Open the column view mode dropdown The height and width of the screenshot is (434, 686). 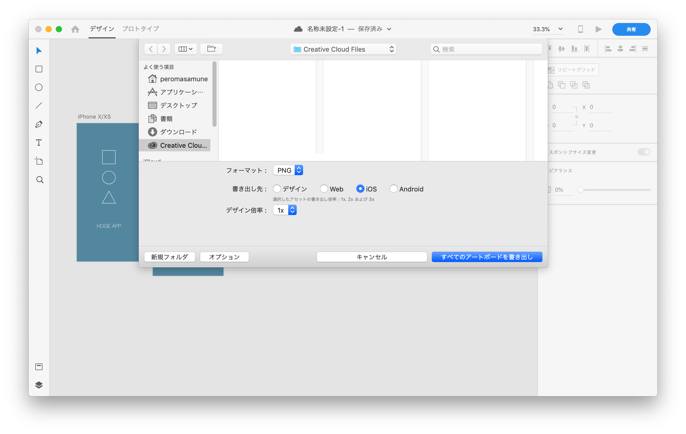[186, 49]
